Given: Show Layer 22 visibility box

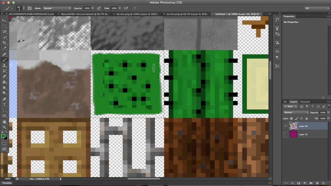Looking at the screenshot, I should pos(285,134).
